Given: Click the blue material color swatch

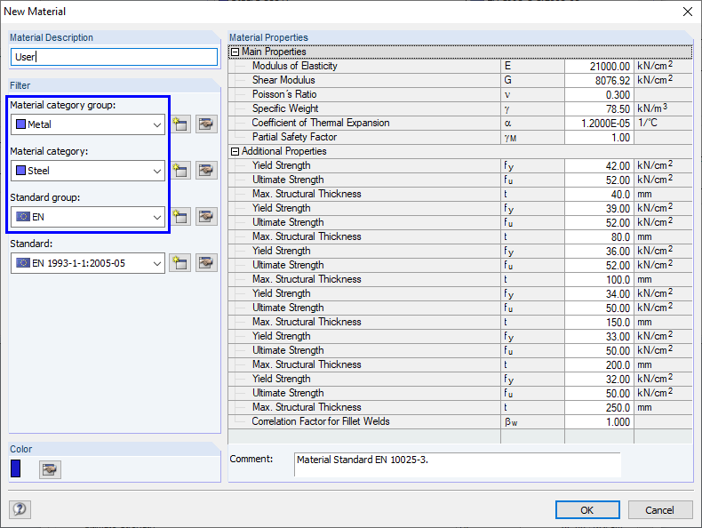Looking at the screenshot, I should click(16, 468).
